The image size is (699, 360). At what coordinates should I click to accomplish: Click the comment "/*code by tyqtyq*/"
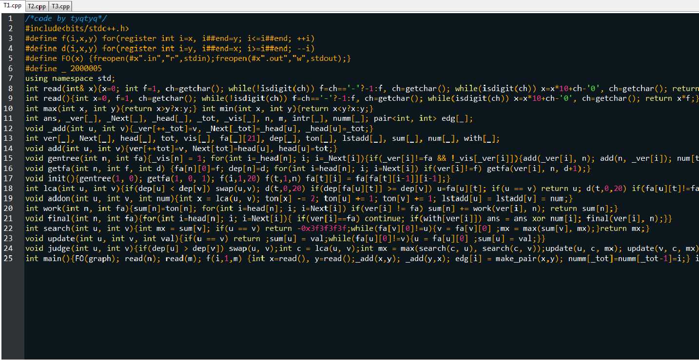[66, 19]
